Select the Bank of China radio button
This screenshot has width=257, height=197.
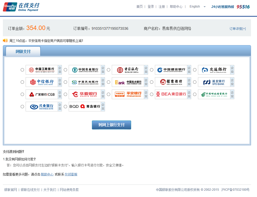[x=108, y=70]
